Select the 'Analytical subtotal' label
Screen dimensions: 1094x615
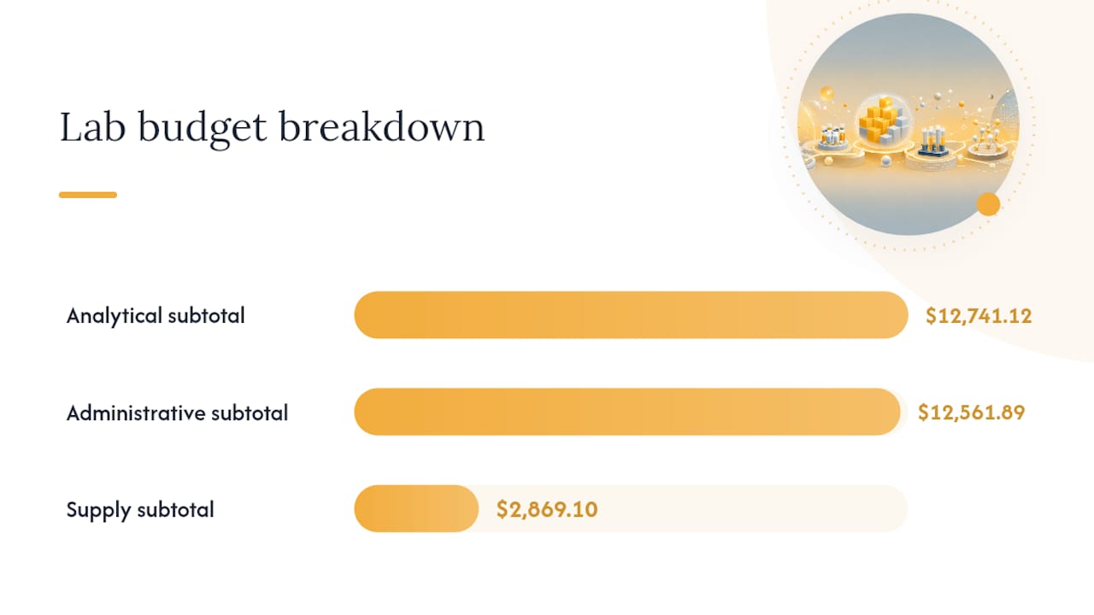click(156, 315)
